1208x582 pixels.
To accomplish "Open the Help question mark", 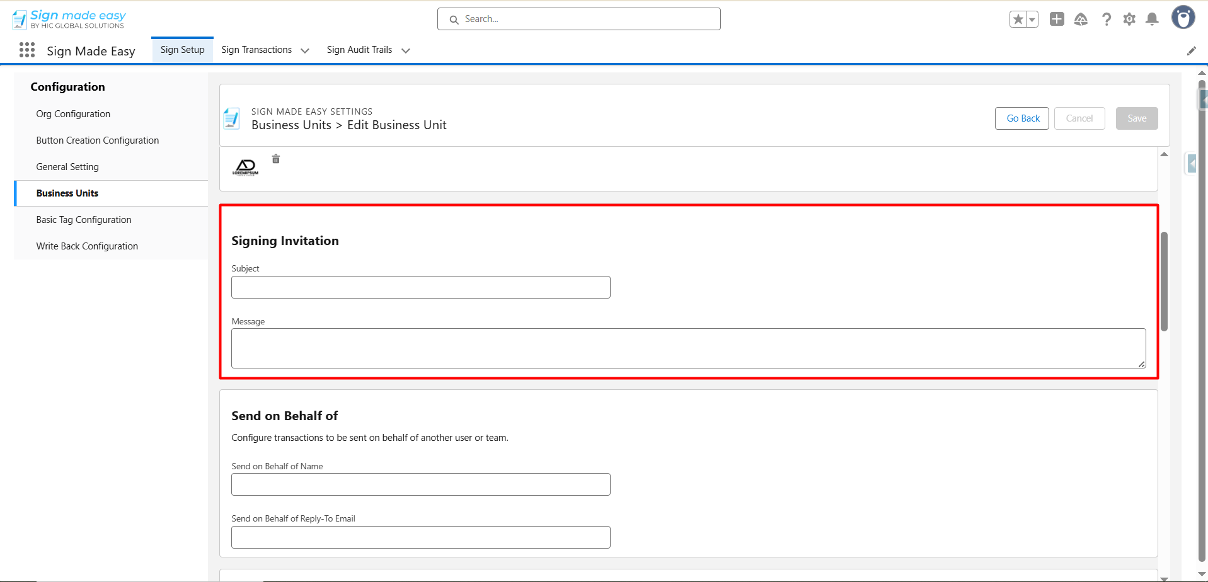I will (x=1106, y=20).
